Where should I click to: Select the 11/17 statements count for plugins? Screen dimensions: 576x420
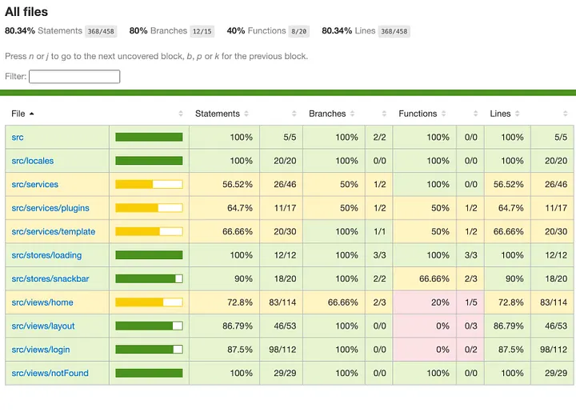[282, 208]
